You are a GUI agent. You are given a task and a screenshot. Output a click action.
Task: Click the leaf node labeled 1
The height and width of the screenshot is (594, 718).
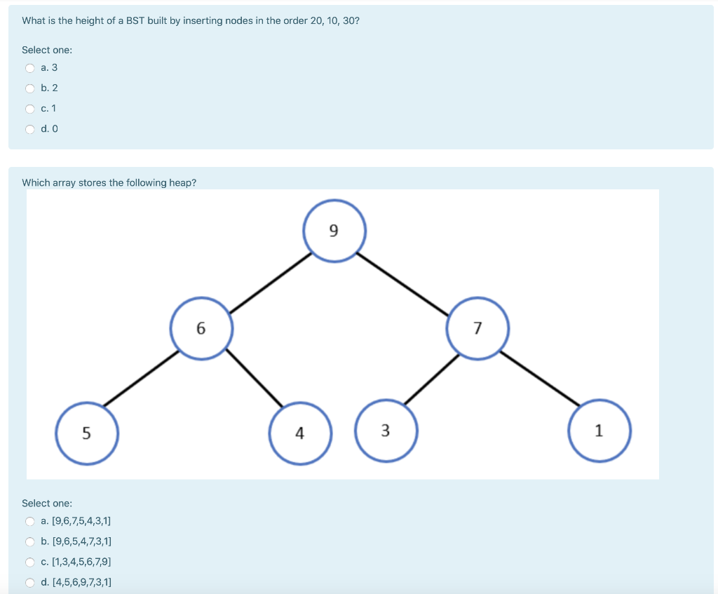click(x=600, y=431)
